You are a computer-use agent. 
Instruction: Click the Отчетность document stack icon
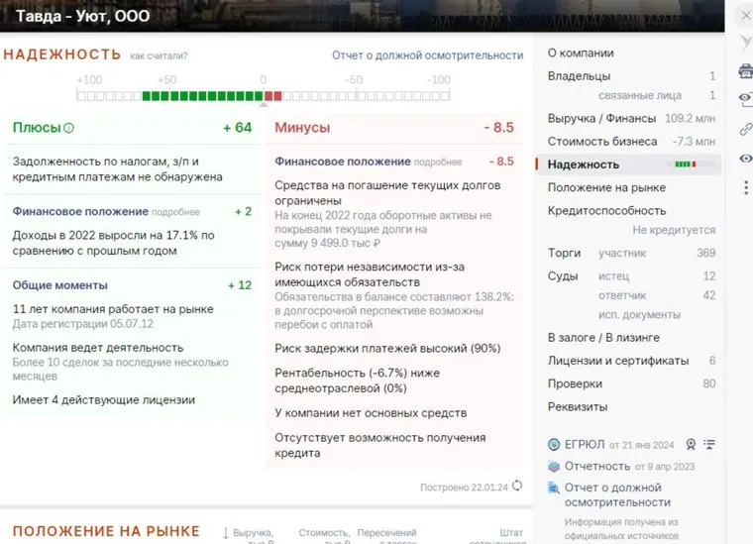[x=554, y=466]
